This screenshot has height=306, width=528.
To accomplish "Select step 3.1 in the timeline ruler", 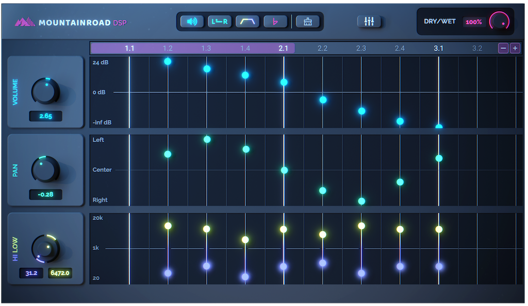I will 438,48.
